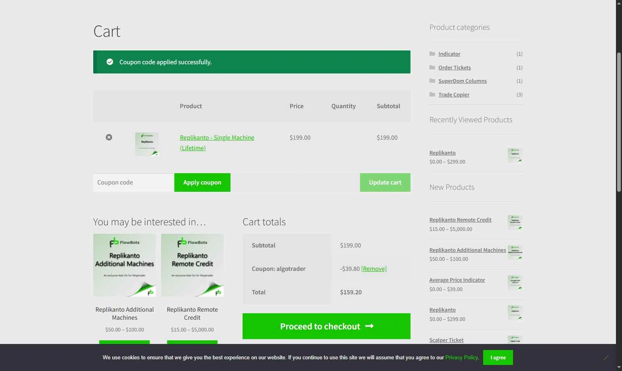Viewport: 622px width, 371px height.
Task: Open the Replikanto cart item thumbnail
Action: pos(147,144)
